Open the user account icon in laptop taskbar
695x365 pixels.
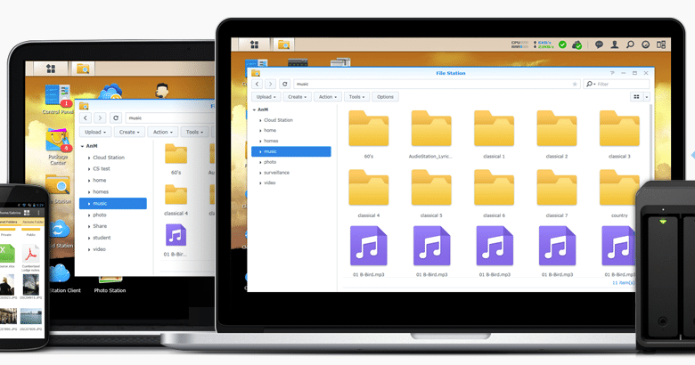point(614,45)
